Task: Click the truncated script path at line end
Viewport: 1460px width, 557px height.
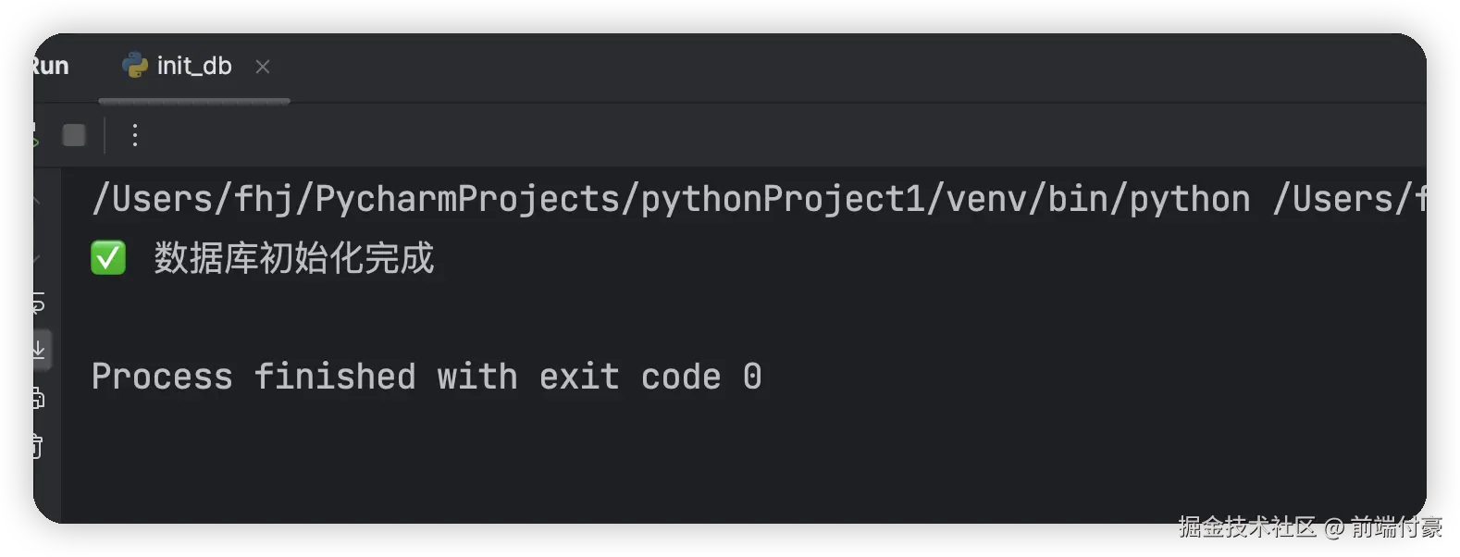Action: (x=1349, y=199)
